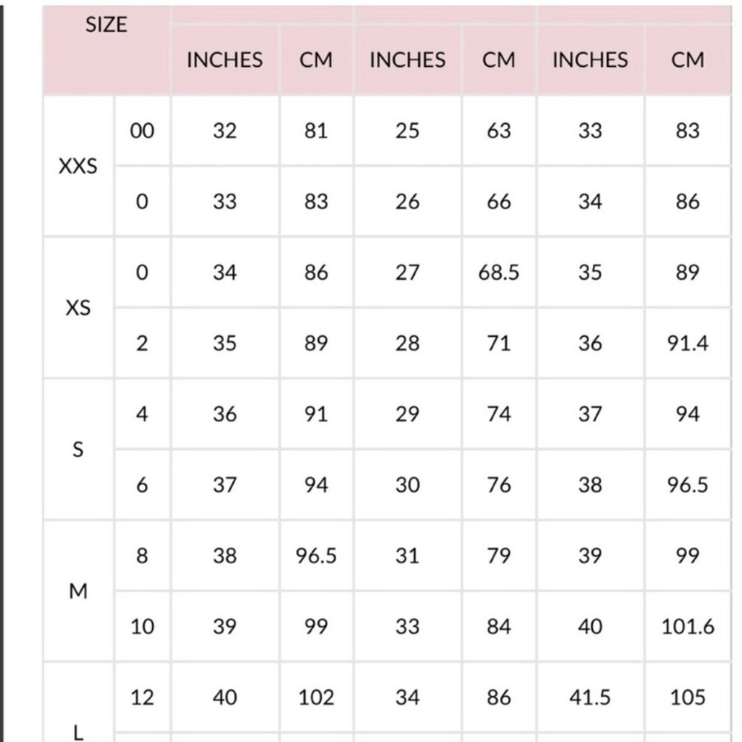Select the XS size label

click(x=78, y=308)
